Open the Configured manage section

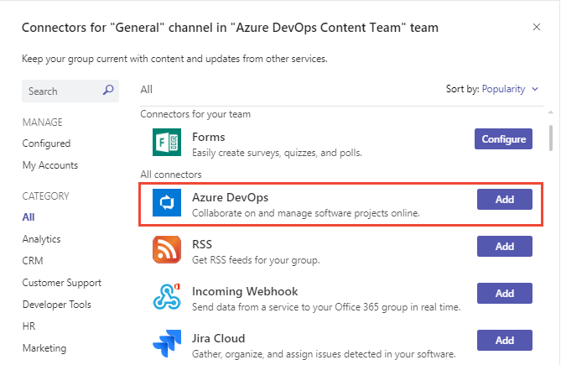click(46, 143)
